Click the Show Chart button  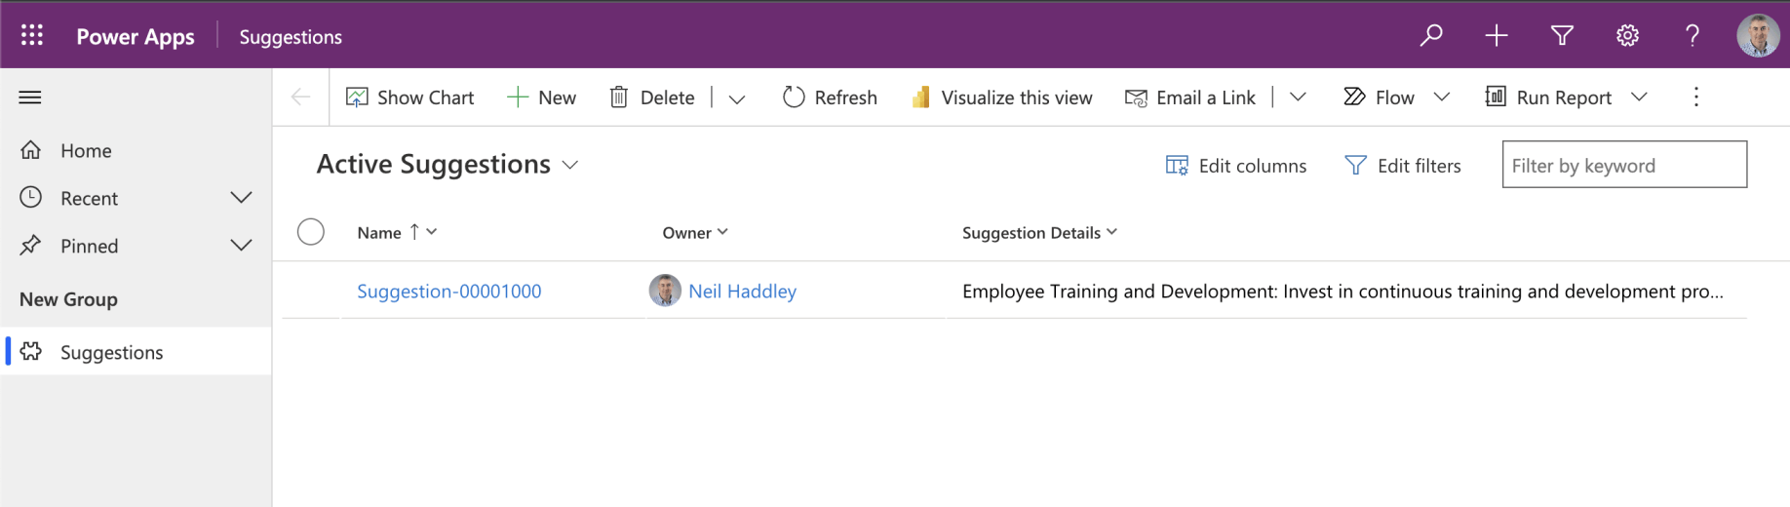click(x=410, y=97)
